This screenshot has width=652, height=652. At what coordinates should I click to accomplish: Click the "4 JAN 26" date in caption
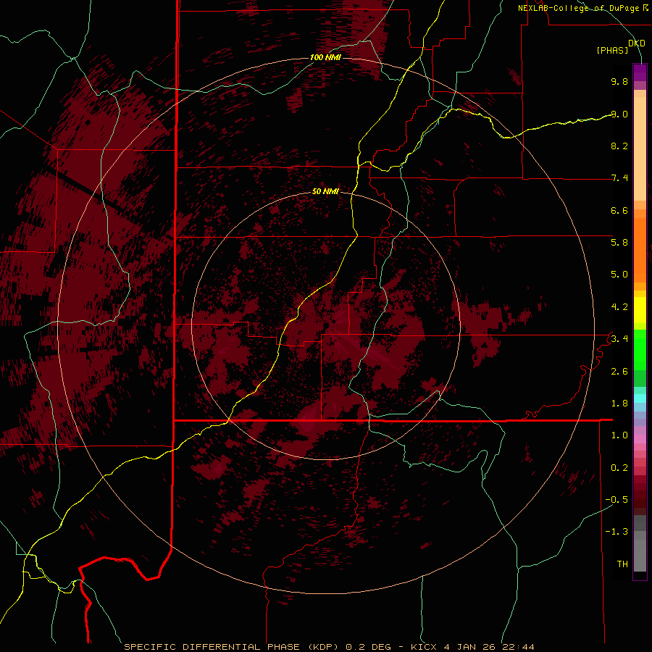pyautogui.click(x=470, y=647)
